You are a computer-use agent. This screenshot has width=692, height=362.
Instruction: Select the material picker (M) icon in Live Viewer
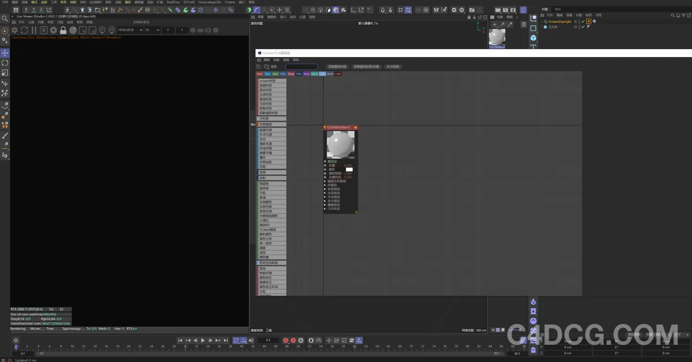[111, 30]
